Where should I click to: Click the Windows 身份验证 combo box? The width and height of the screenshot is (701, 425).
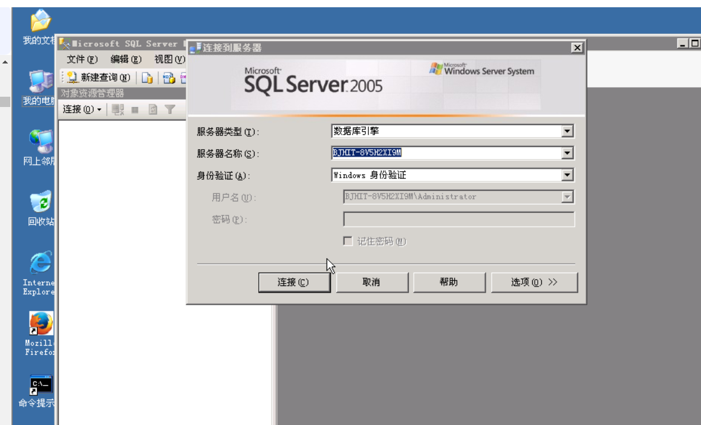[x=452, y=175]
